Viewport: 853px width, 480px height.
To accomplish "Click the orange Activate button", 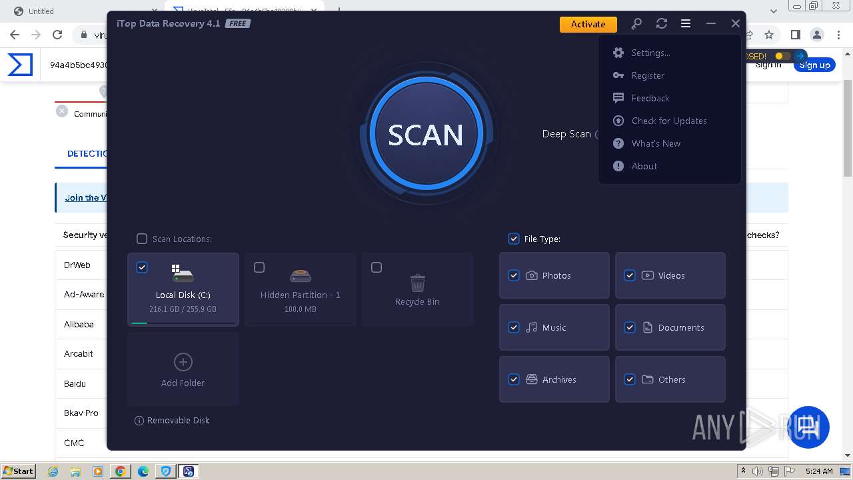I will pyautogui.click(x=588, y=24).
